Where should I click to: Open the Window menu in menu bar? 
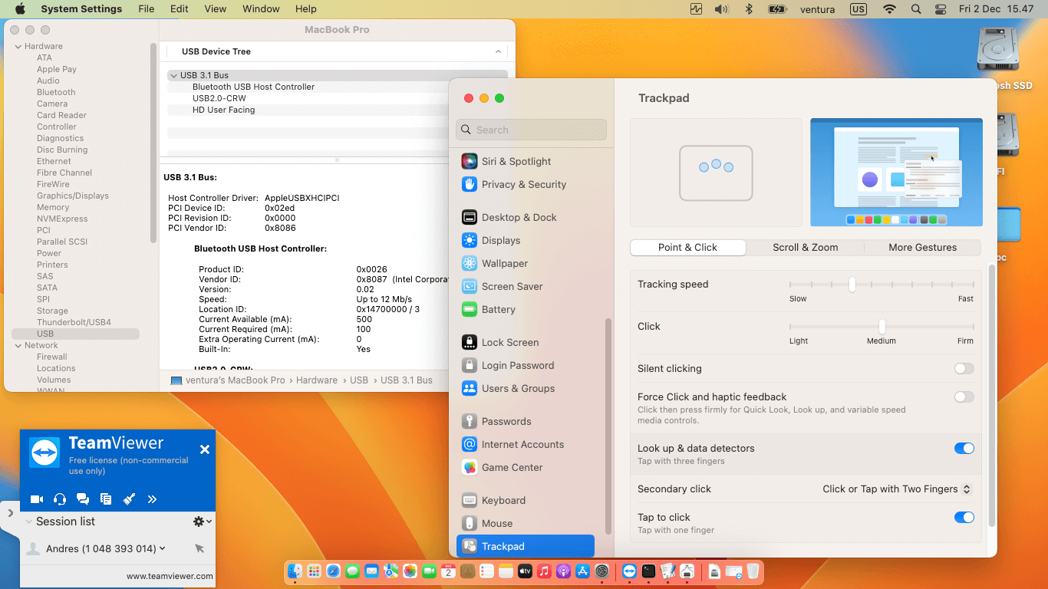(261, 9)
